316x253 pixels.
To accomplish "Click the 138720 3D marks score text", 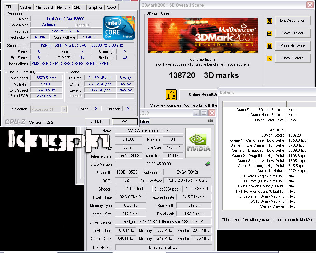I will coord(204,75).
